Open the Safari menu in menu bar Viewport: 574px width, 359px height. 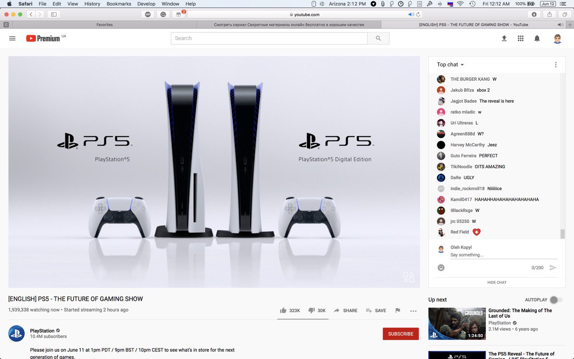click(x=25, y=4)
